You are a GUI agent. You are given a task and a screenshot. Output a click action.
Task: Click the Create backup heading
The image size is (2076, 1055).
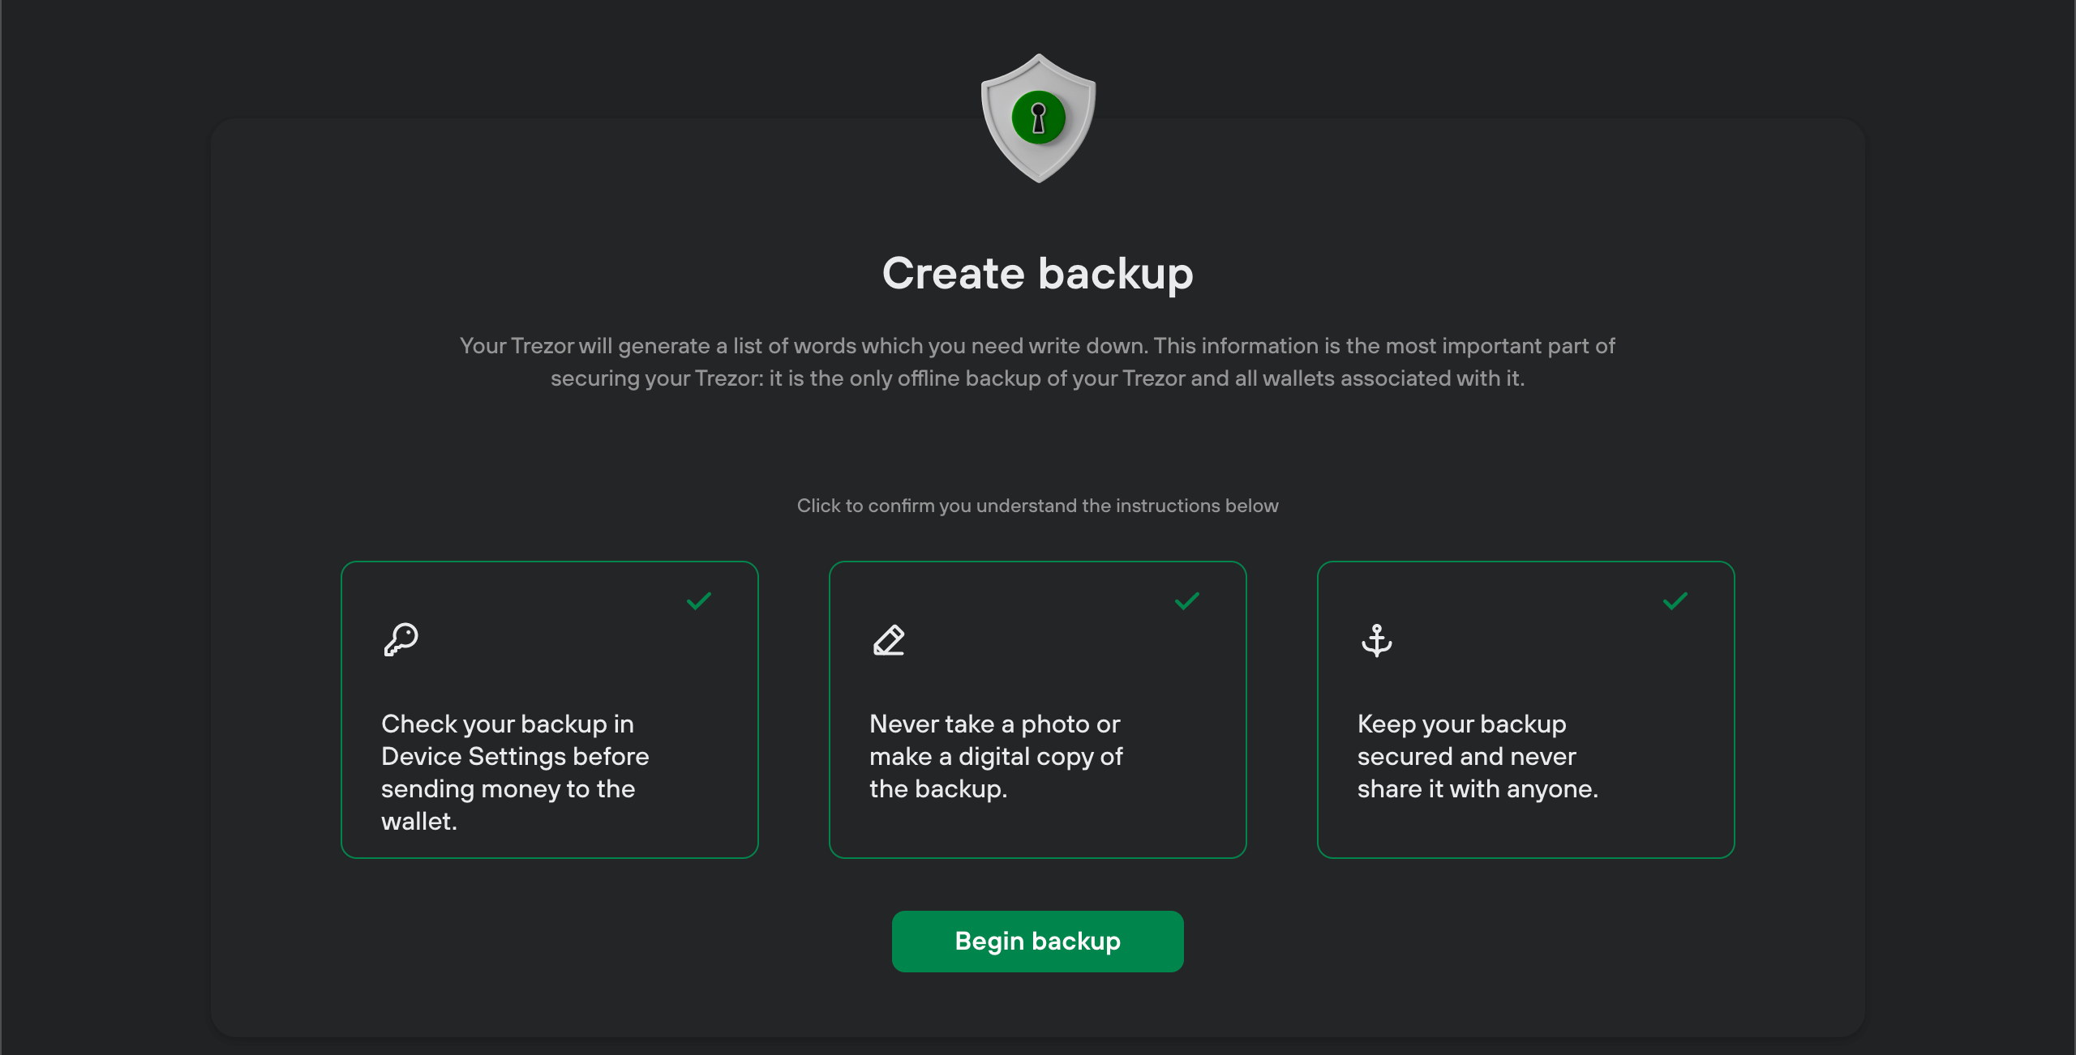[x=1038, y=274]
